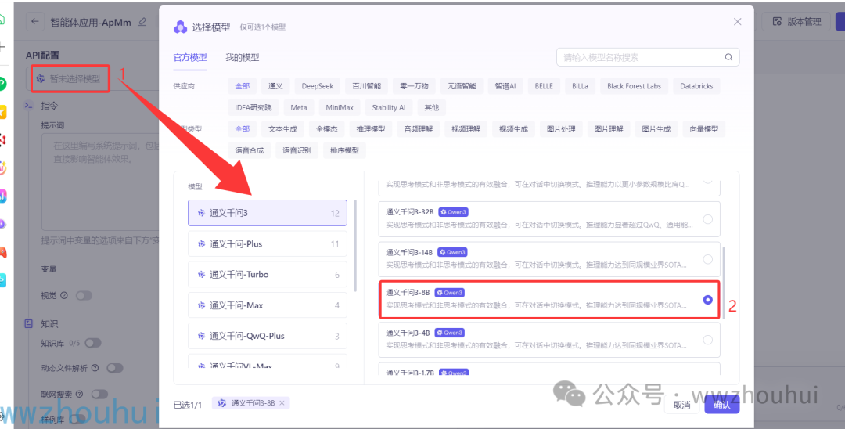Click the scrollbar of the model cards list
The image size is (845, 429).
tap(724, 283)
